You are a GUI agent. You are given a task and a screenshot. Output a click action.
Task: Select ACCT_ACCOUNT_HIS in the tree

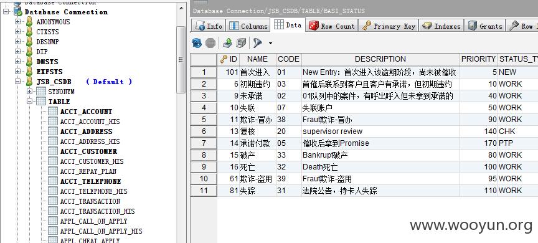(90, 121)
